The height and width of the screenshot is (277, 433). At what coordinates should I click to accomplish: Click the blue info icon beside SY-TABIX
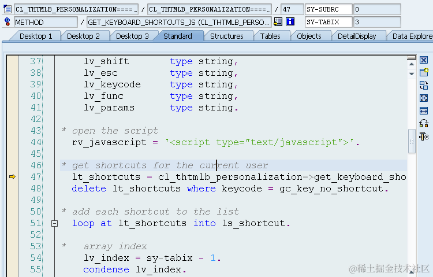click(x=290, y=21)
